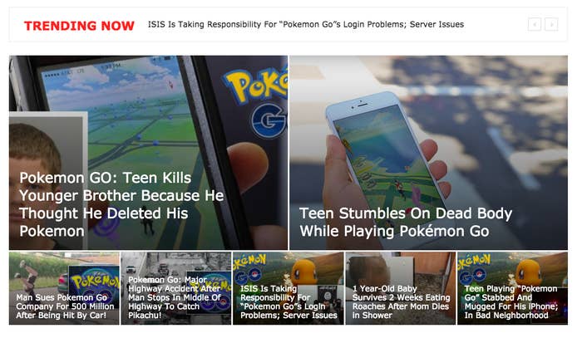Open Man Sues Pokemon Go Company thumbnail
The height and width of the screenshot is (338, 582).
(64, 288)
